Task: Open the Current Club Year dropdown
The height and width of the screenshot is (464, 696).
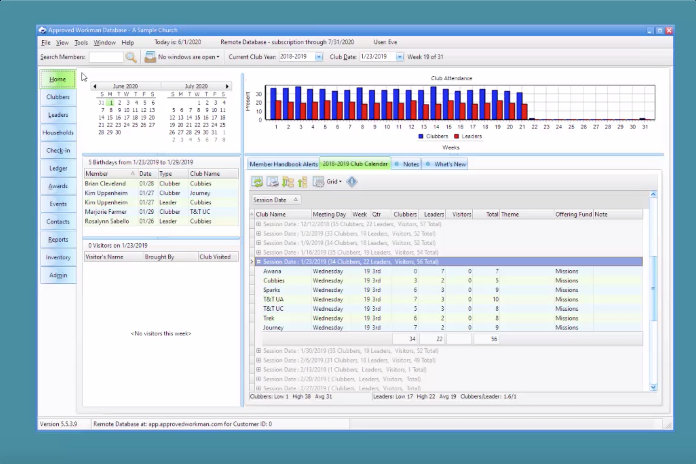Action: pos(319,57)
